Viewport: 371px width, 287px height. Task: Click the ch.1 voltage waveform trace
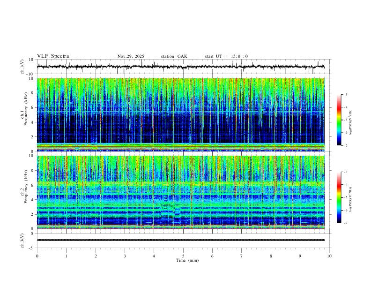pos(181,67)
